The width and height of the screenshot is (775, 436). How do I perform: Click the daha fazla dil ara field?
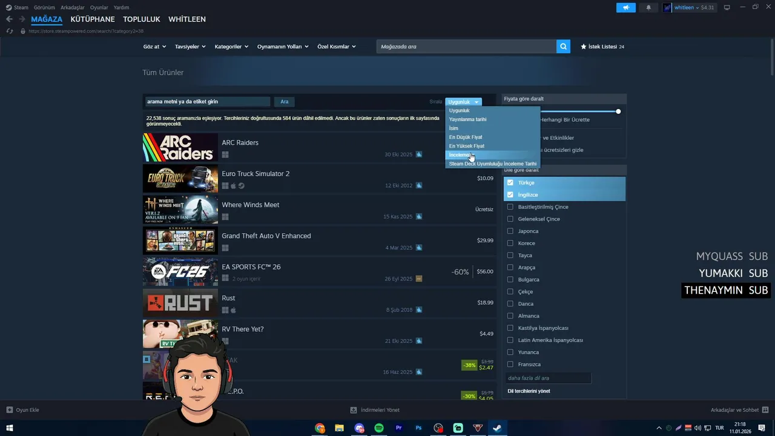coord(548,378)
